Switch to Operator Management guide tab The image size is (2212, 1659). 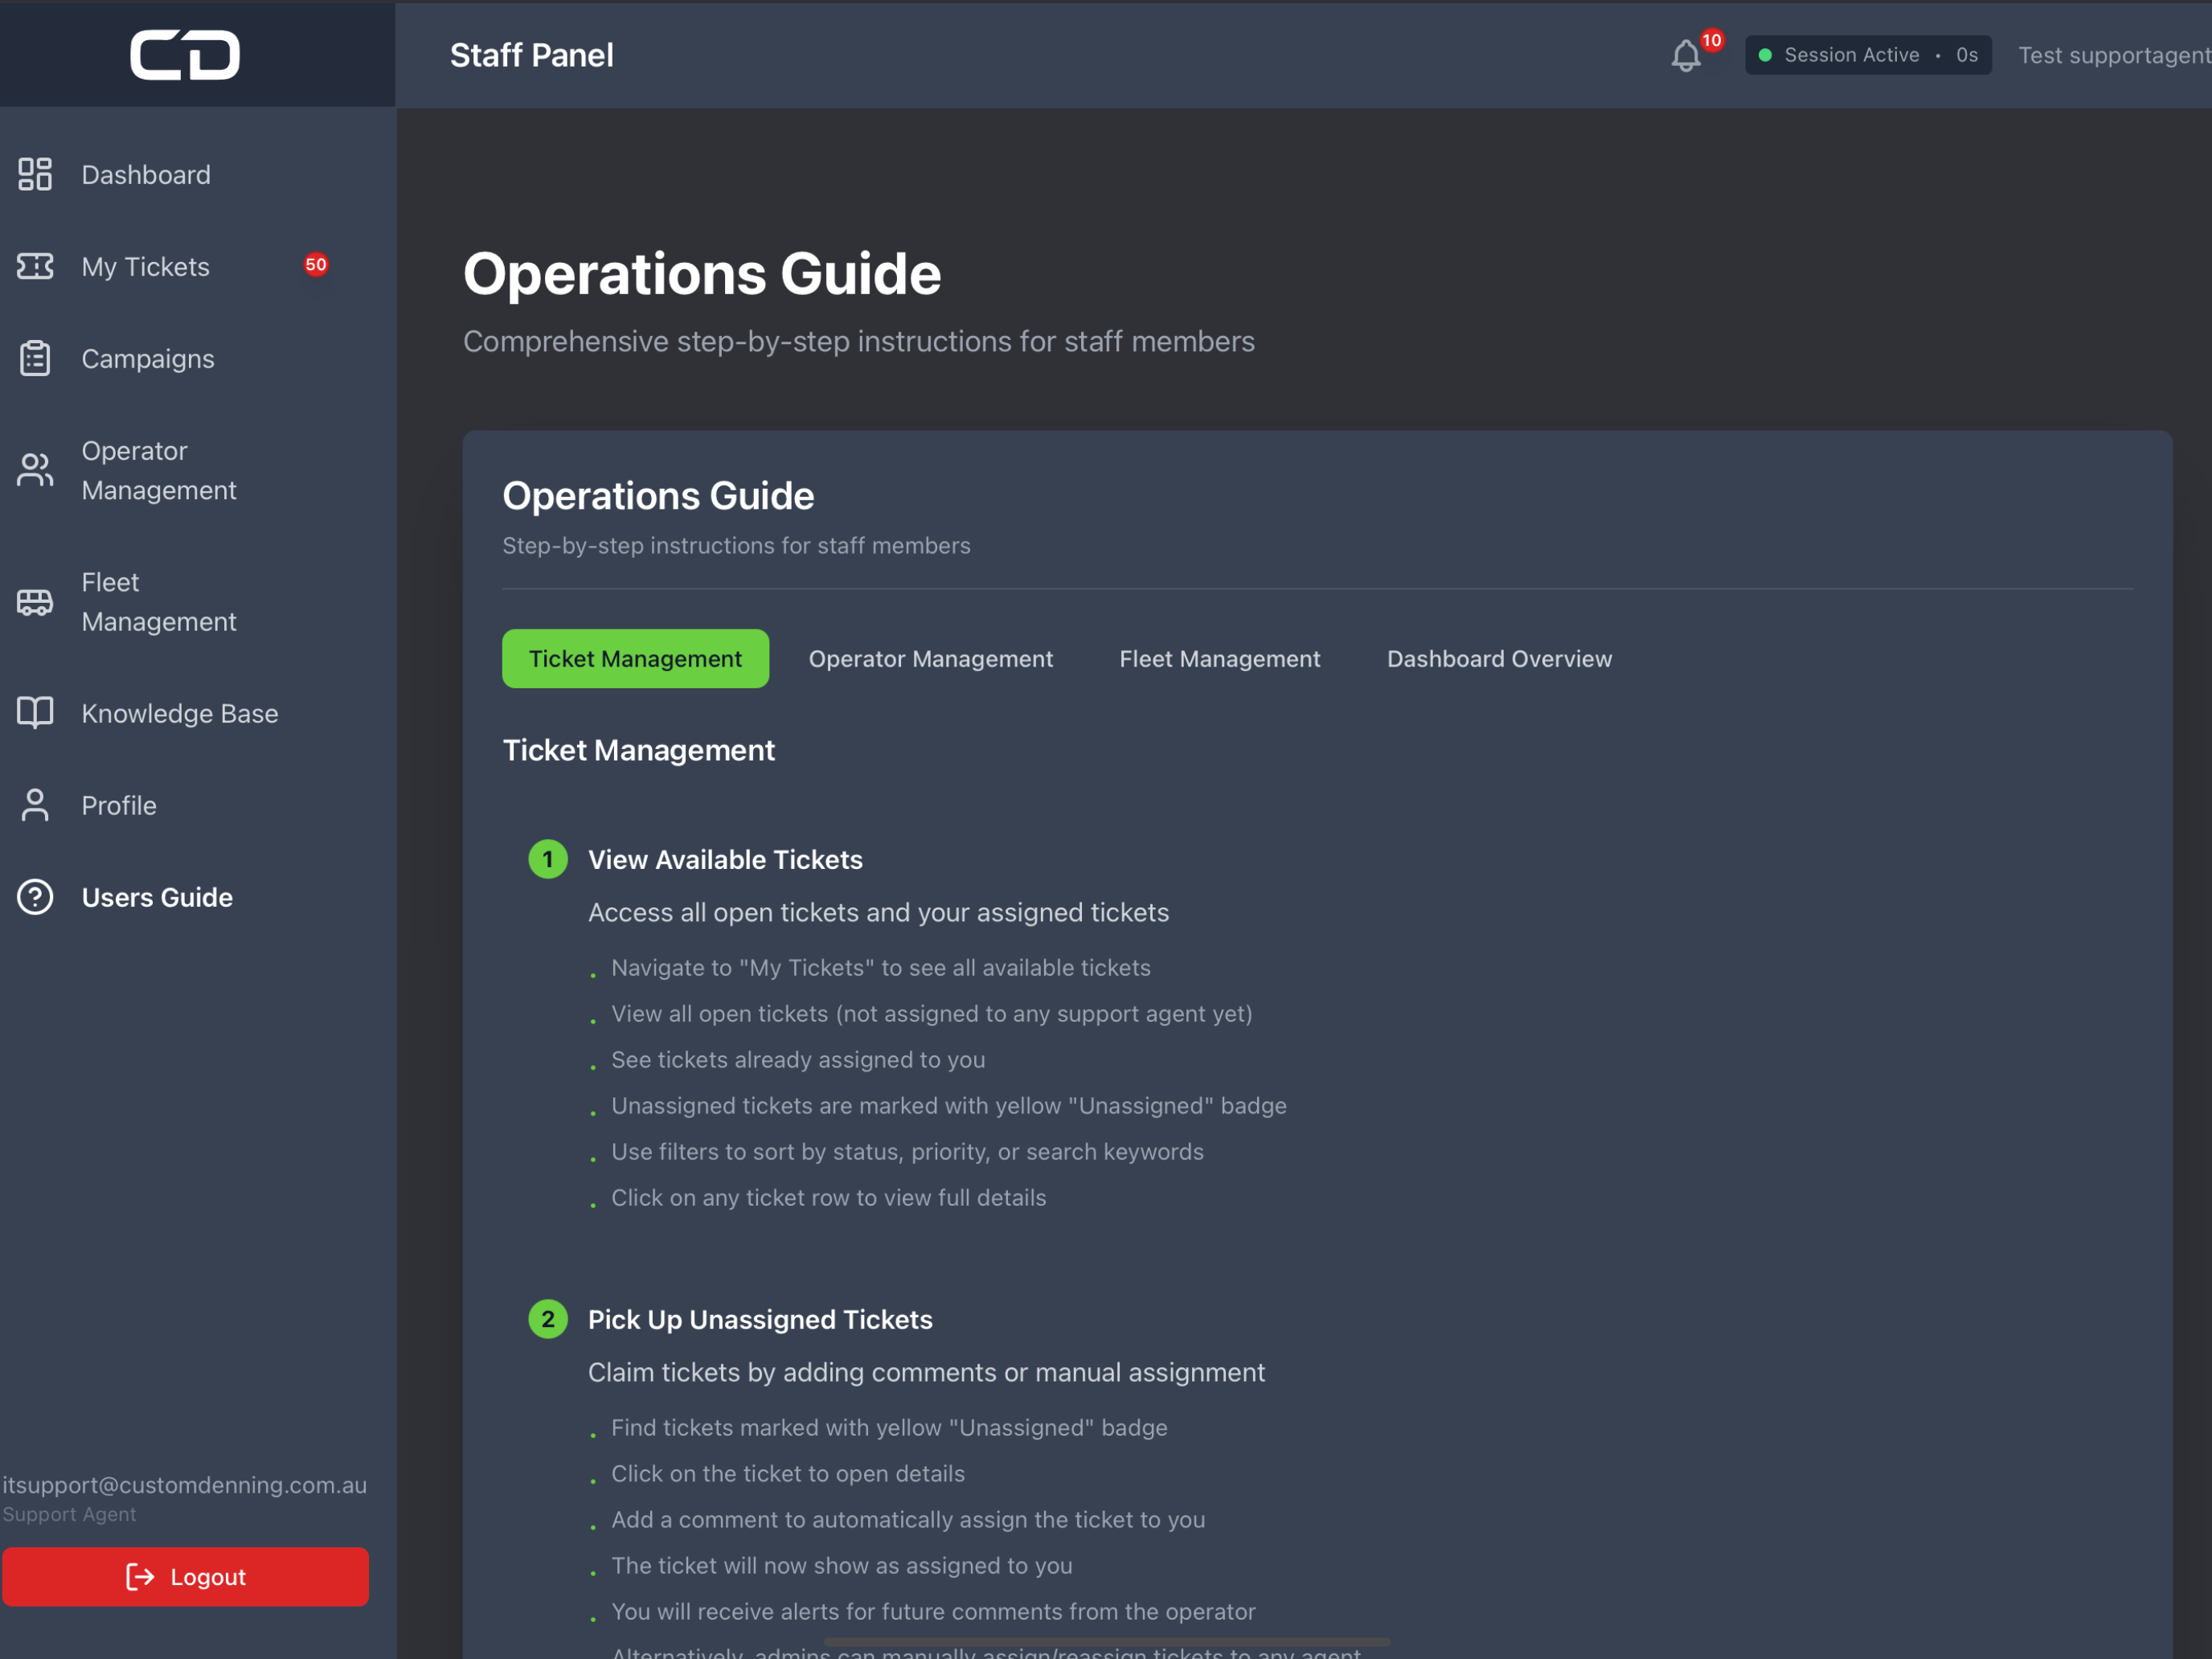(x=930, y=658)
